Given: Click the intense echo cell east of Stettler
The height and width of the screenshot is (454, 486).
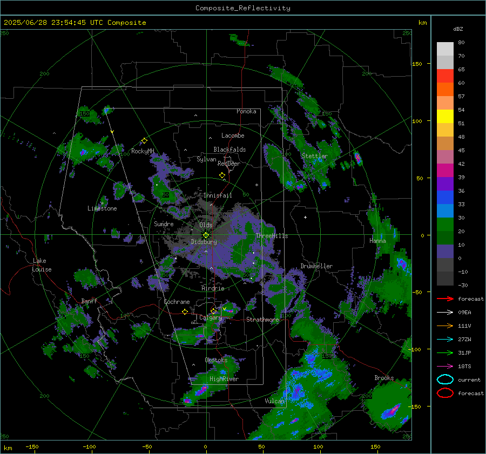Looking at the screenshot, I should (x=357, y=158).
